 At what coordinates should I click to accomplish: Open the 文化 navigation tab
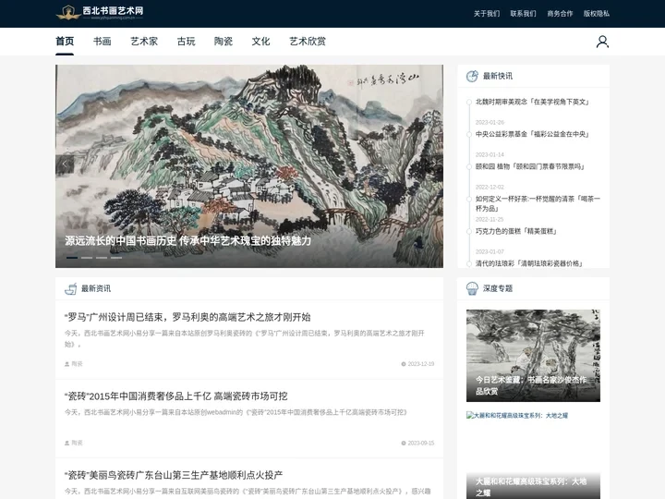coord(260,42)
